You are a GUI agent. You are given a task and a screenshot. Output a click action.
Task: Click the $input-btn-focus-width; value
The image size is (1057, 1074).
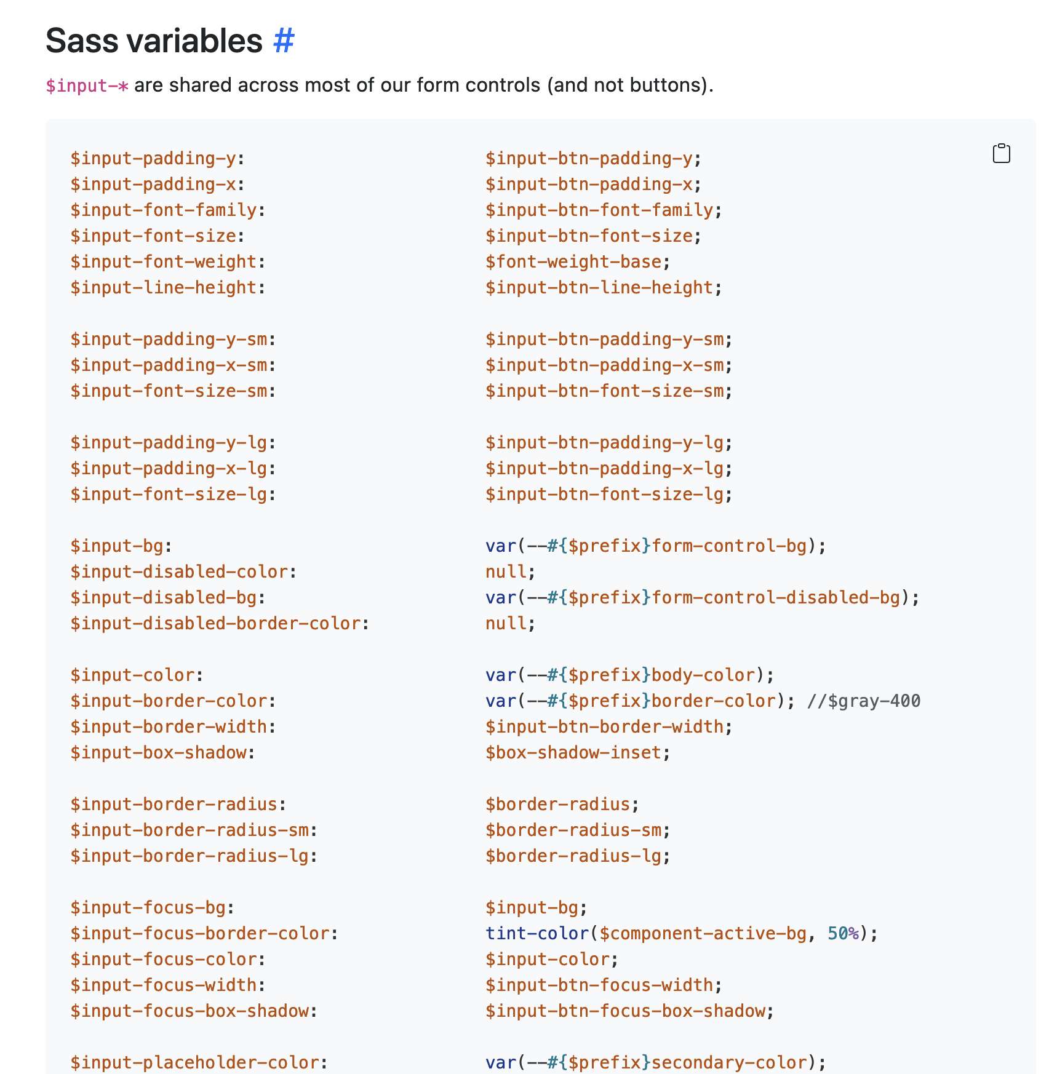[x=604, y=985]
